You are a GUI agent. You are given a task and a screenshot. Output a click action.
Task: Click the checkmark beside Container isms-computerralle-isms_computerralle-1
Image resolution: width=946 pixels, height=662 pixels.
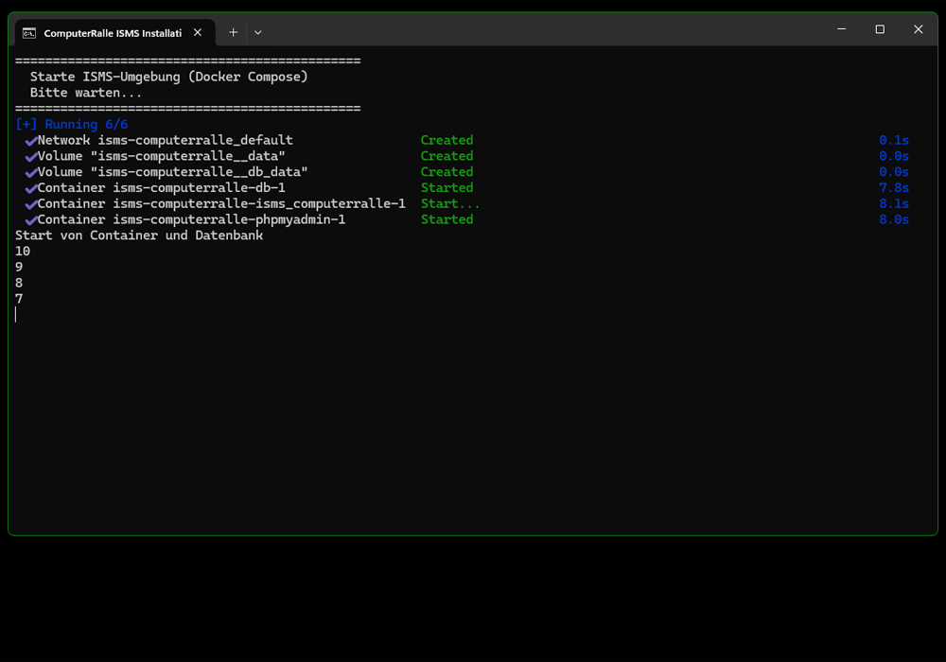(31, 203)
